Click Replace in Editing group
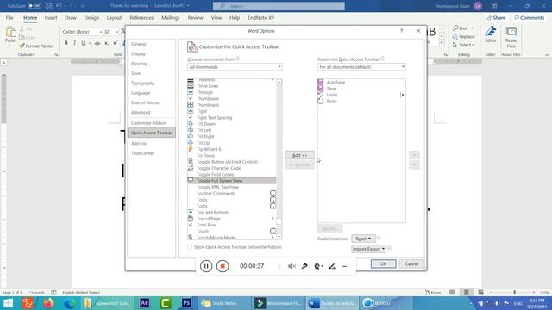 [x=464, y=36]
